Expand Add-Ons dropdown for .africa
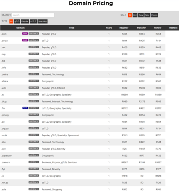Screen dimensions: 179x192 34,81
